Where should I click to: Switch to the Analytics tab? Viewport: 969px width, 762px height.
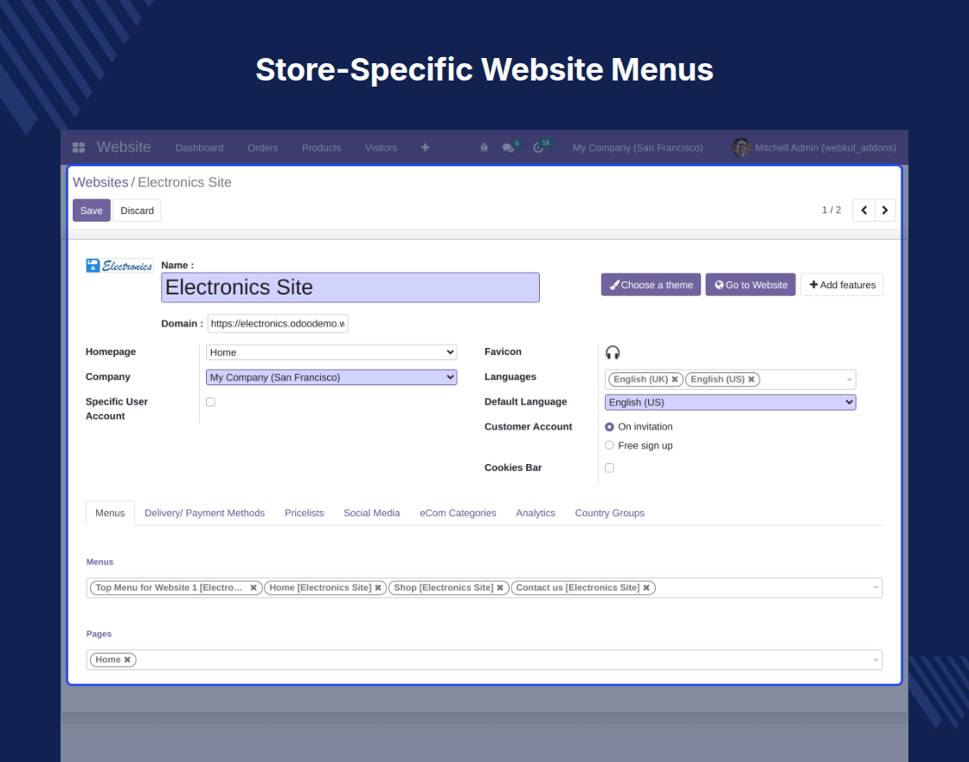[x=536, y=513]
